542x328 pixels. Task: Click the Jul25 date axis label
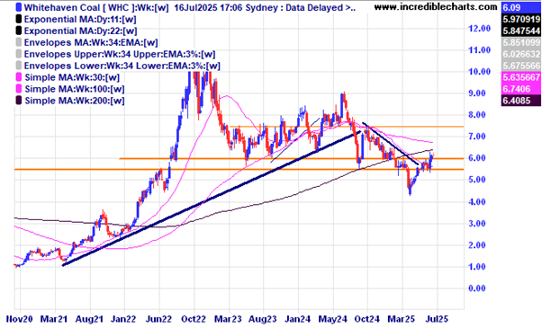[x=437, y=319]
